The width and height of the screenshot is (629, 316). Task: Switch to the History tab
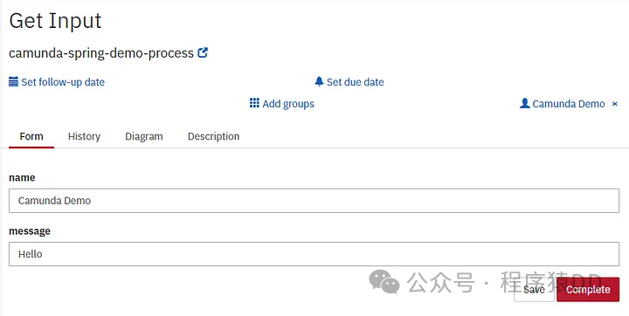click(x=84, y=136)
